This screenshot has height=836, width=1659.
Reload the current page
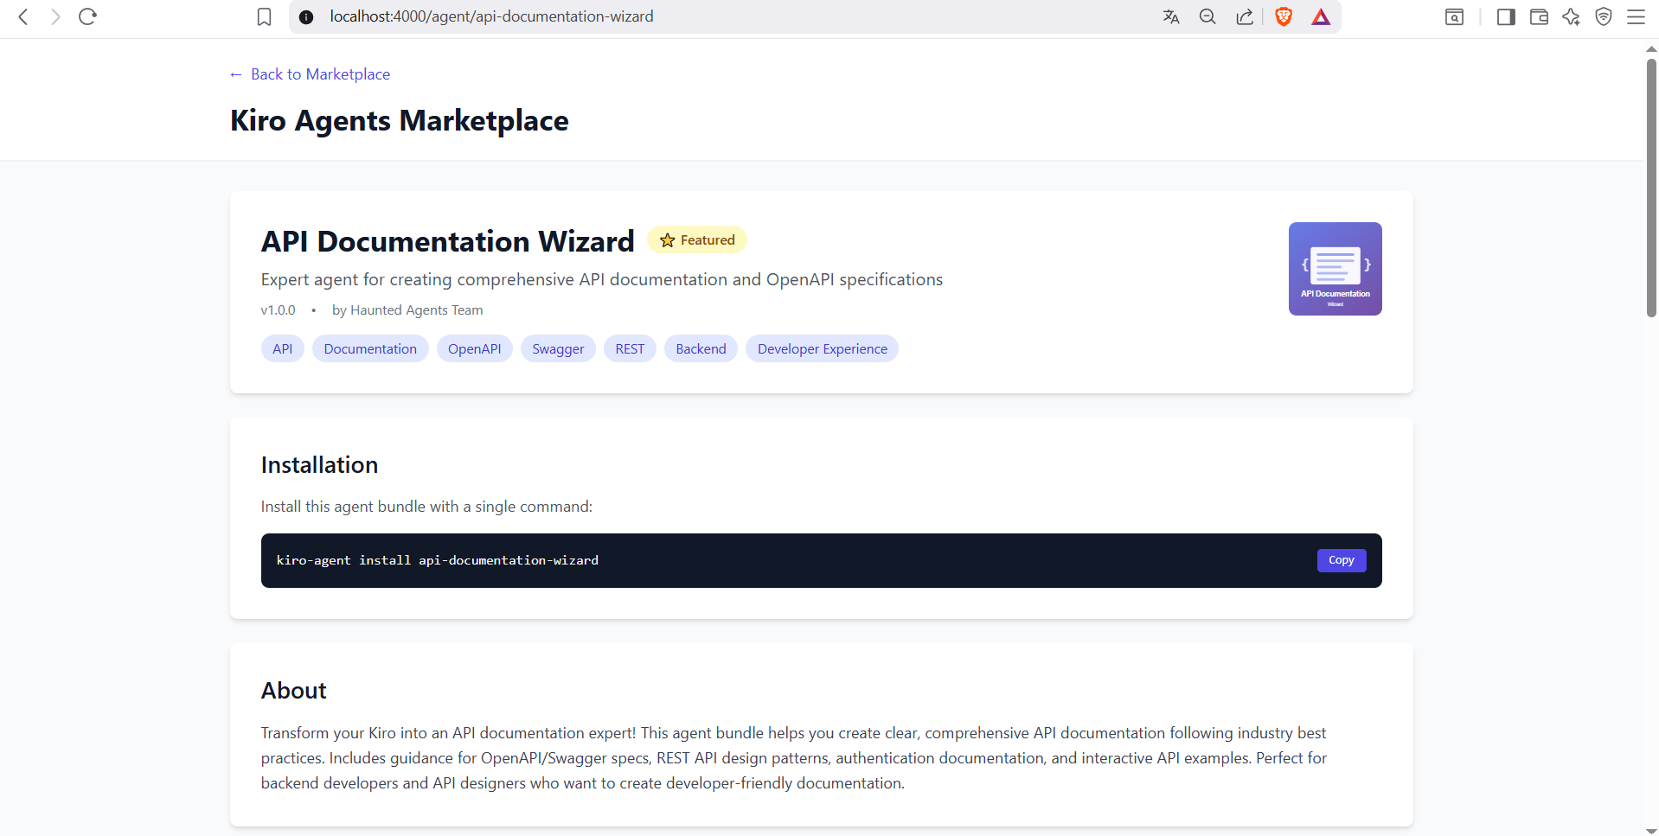(x=87, y=16)
